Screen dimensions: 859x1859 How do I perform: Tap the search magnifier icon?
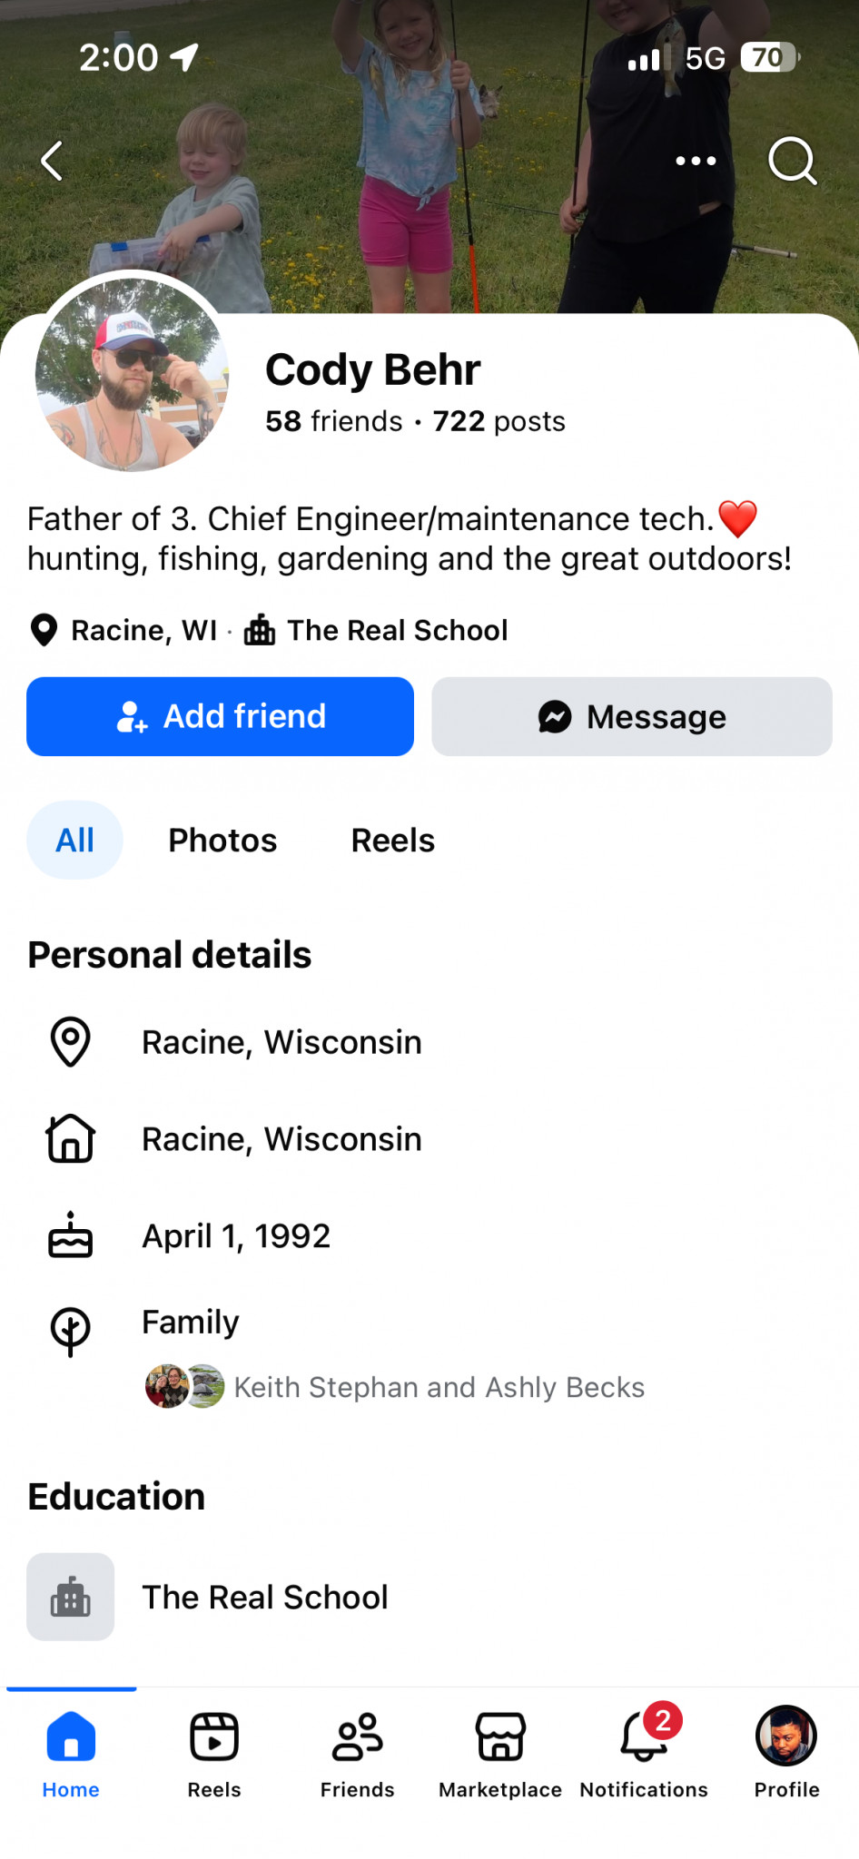click(x=792, y=162)
